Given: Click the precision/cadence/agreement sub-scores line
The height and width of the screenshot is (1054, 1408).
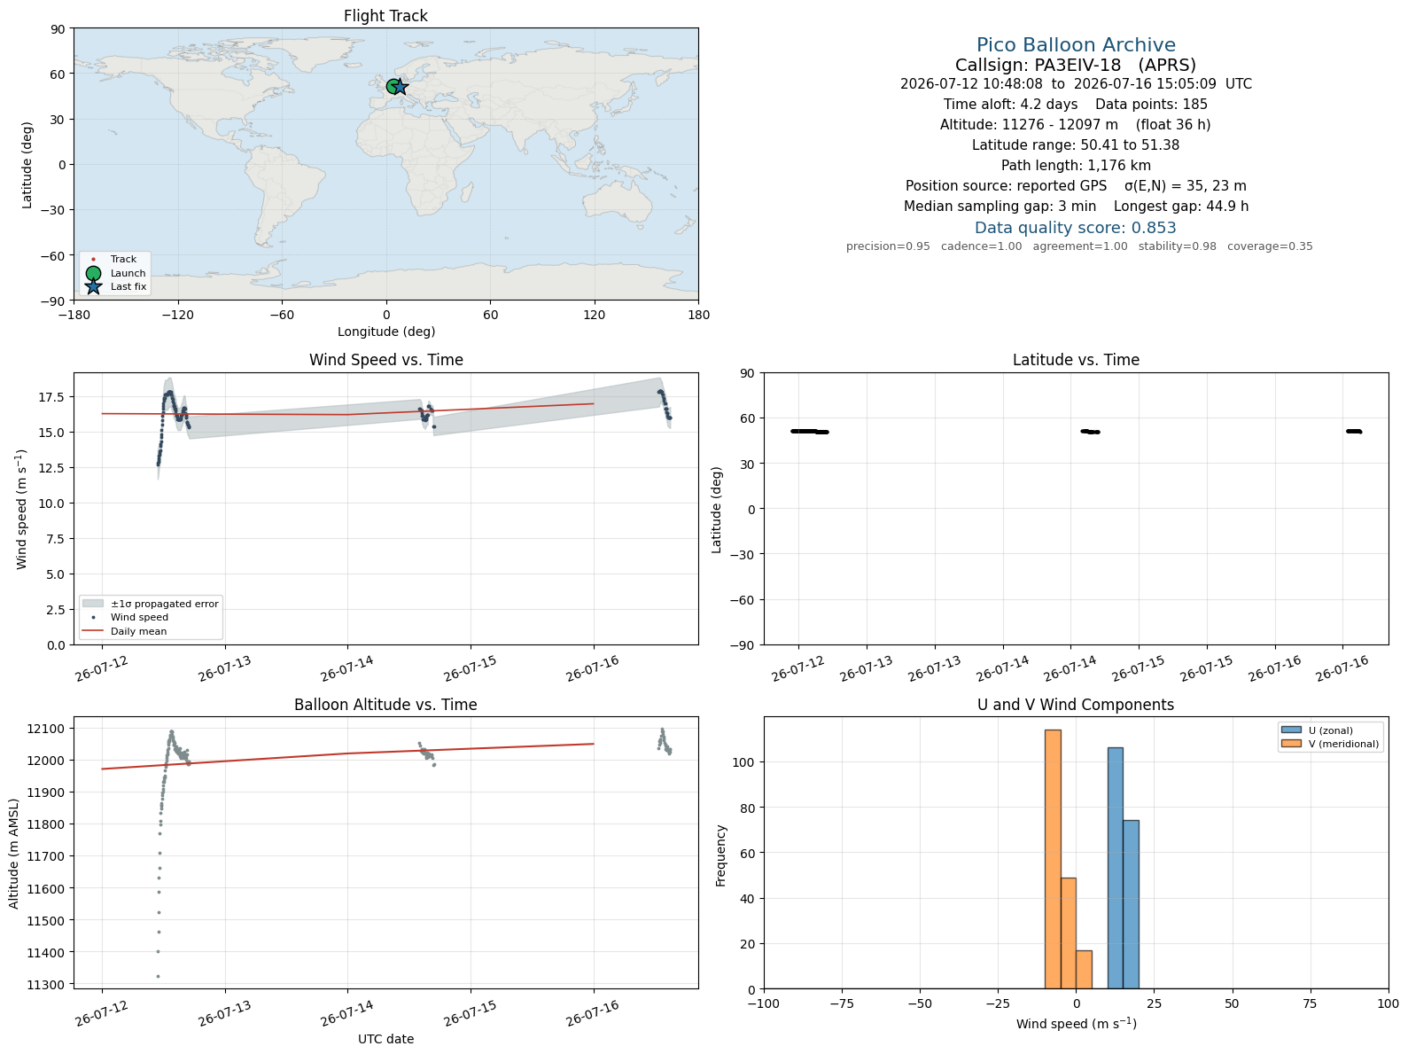Looking at the screenshot, I should point(1079,246).
